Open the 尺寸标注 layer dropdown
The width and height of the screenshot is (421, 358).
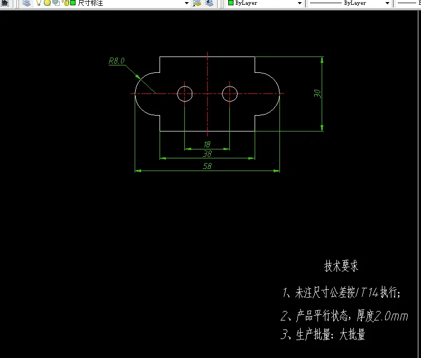[186, 3]
